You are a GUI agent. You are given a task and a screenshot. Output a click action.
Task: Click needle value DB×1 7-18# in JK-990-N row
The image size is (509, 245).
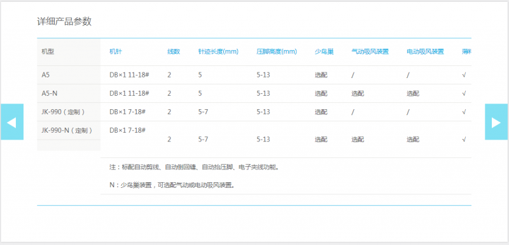click(128, 130)
